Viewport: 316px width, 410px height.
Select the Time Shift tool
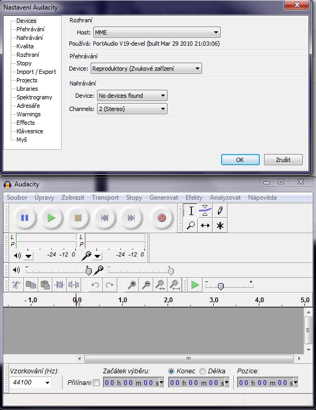tap(205, 225)
